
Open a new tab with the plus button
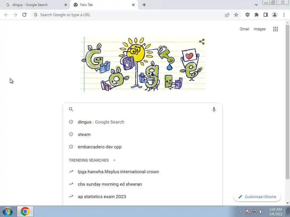(144, 5)
